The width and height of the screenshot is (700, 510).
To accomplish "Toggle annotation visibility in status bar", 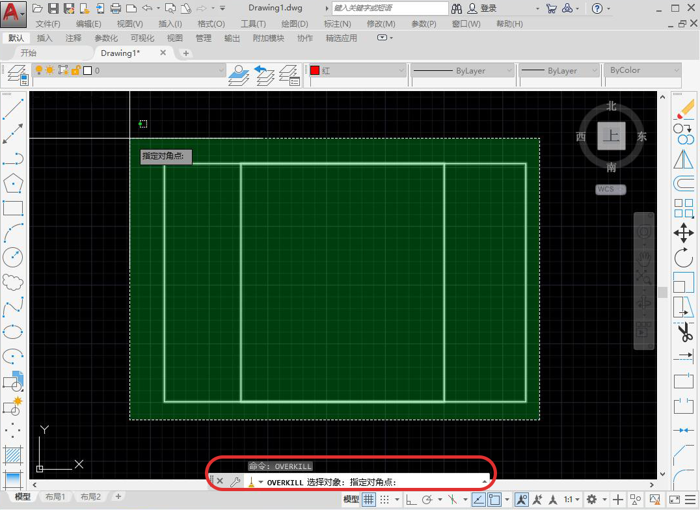I will (x=522, y=500).
